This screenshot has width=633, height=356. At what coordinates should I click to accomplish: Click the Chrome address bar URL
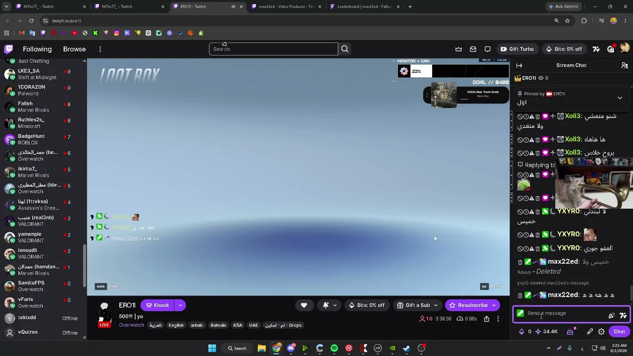(x=67, y=21)
